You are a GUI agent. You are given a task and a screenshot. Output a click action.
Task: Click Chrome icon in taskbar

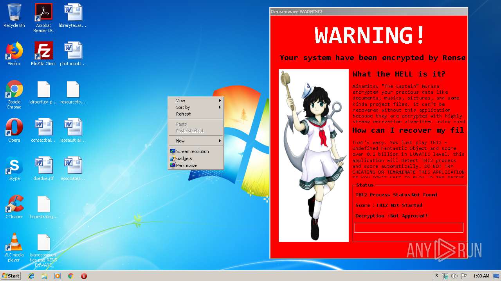coord(70,276)
